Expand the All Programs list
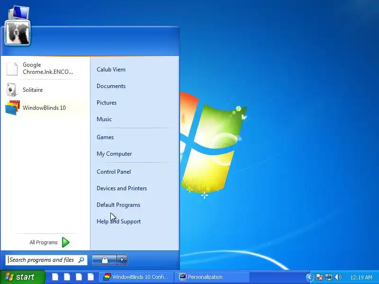379x284 pixels. click(x=44, y=242)
